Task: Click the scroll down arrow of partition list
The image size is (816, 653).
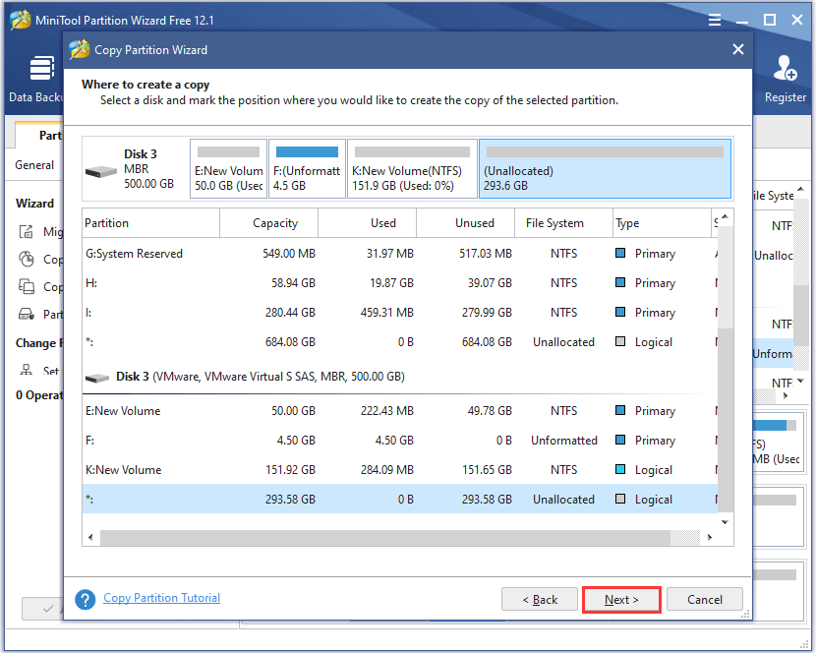Action: (x=725, y=522)
